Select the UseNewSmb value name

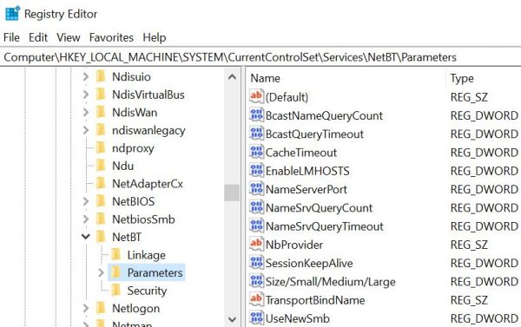coord(297,318)
